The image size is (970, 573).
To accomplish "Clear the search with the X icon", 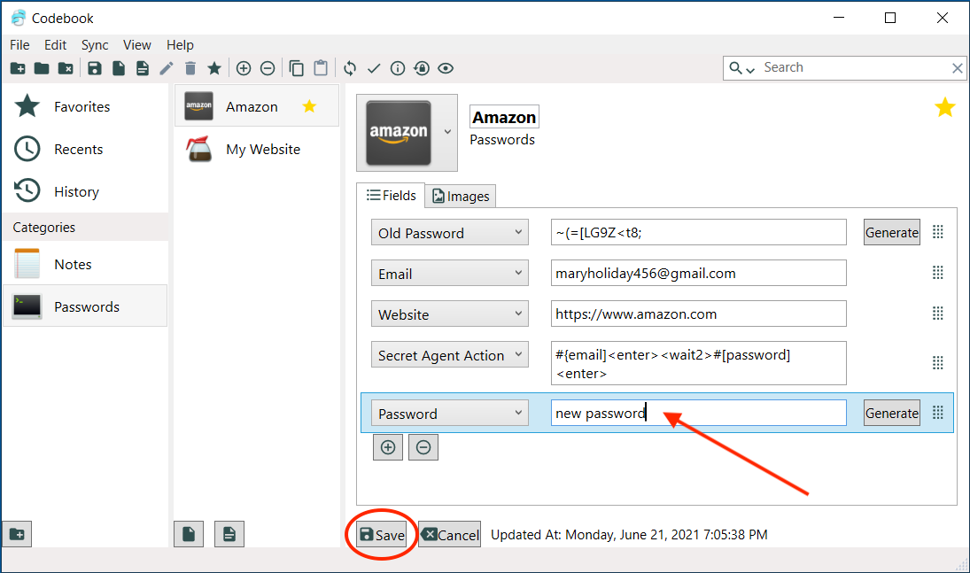I will click(x=957, y=68).
